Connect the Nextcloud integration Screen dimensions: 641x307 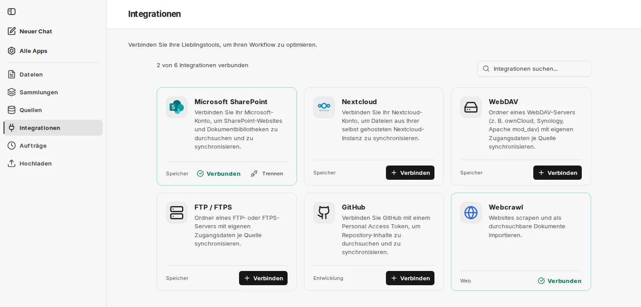tap(410, 173)
